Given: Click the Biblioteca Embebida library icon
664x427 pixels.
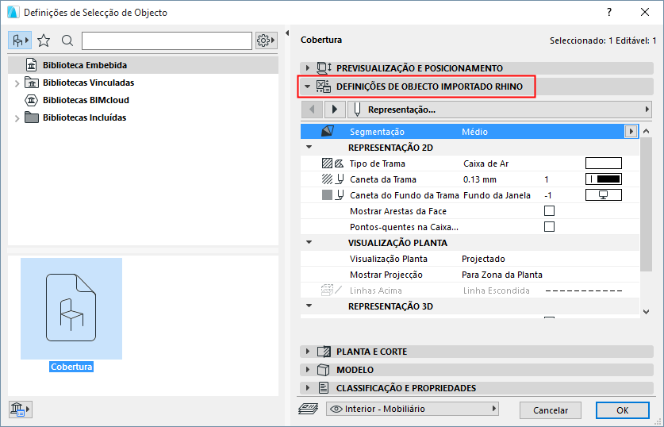Looking at the screenshot, I should pyautogui.click(x=32, y=65).
